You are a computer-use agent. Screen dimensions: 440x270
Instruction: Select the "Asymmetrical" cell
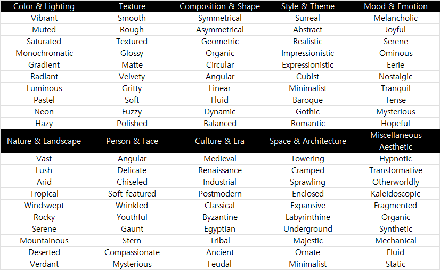(x=220, y=30)
